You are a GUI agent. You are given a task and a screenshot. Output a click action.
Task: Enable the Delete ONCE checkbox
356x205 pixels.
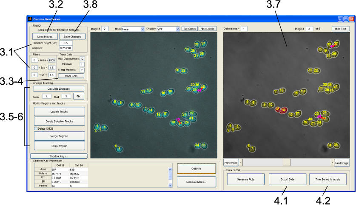36,128
